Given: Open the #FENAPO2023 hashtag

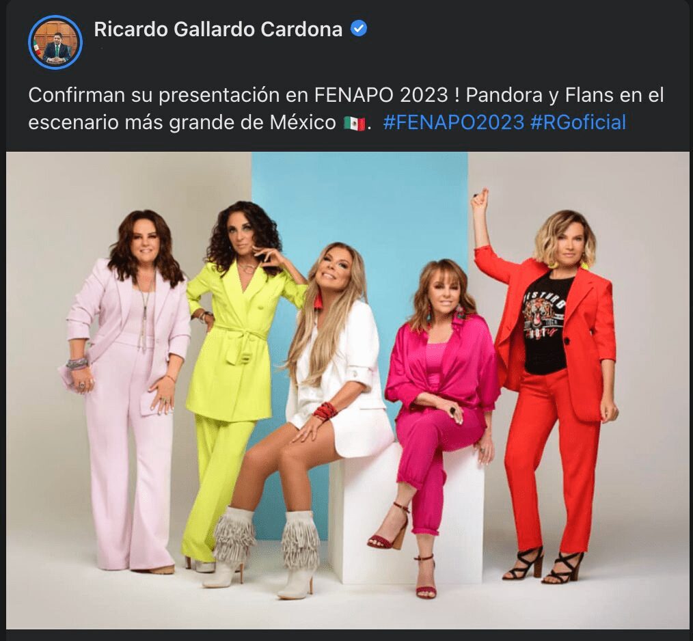Looking at the screenshot, I should (453, 122).
